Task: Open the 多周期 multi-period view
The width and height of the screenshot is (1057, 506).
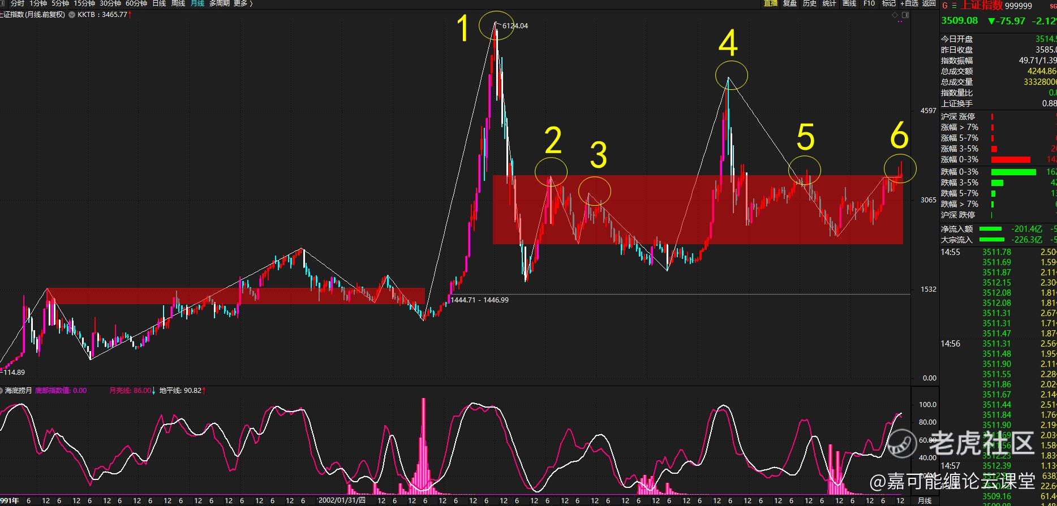Action: tap(219, 3)
